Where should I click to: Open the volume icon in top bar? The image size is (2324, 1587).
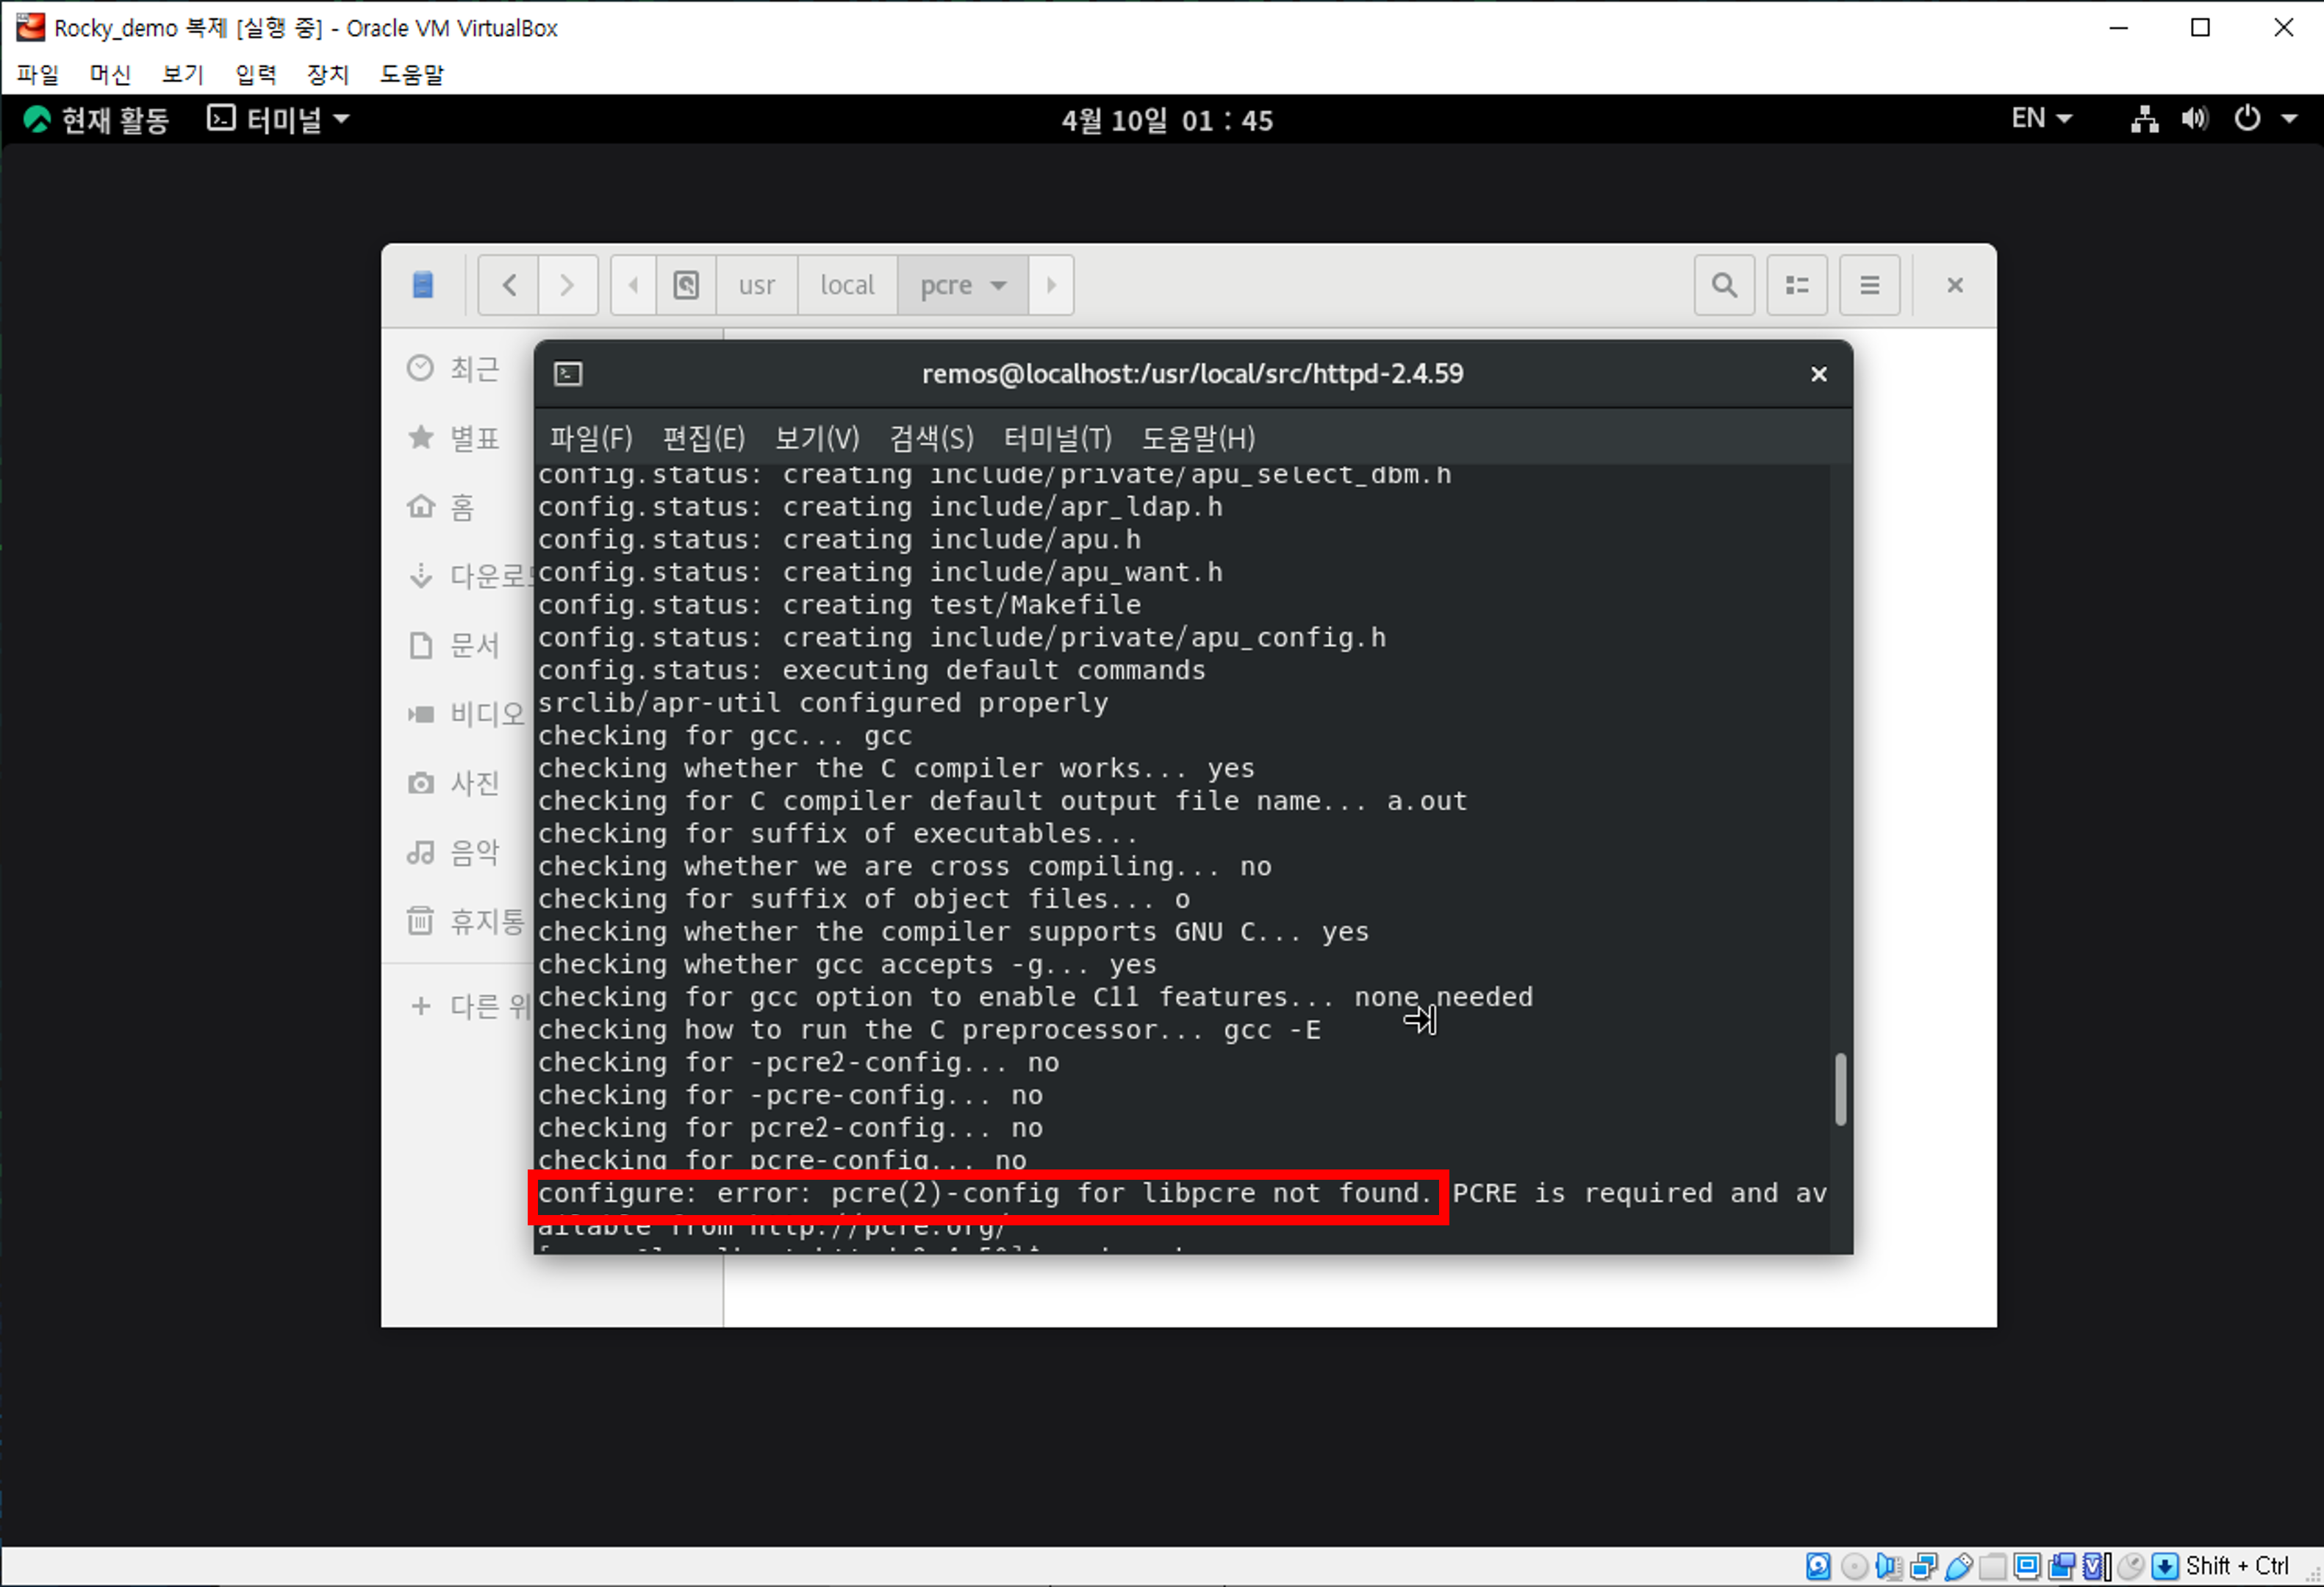click(x=2194, y=120)
